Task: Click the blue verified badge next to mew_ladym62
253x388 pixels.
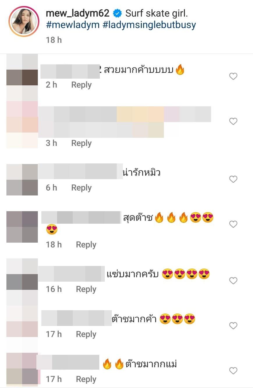Action: (x=117, y=13)
